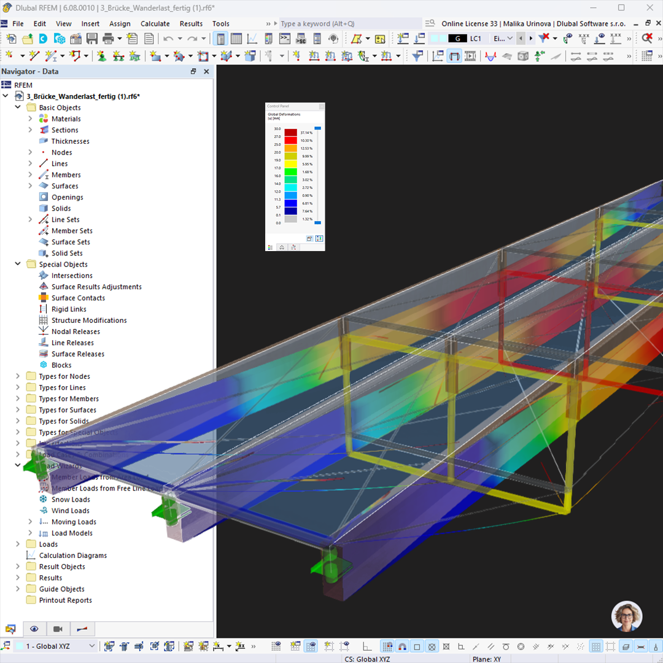The height and width of the screenshot is (663, 663).
Task: Select the Save icon in the toolbar
Action: (93, 38)
